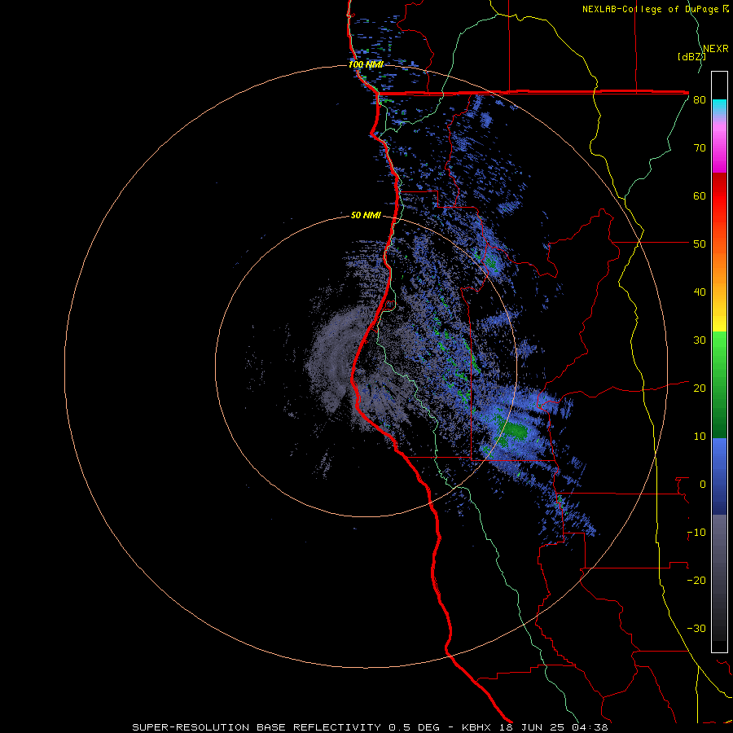Click the 10 dBZ scale value
The height and width of the screenshot is (733, 733).
(x=700, y=437)
